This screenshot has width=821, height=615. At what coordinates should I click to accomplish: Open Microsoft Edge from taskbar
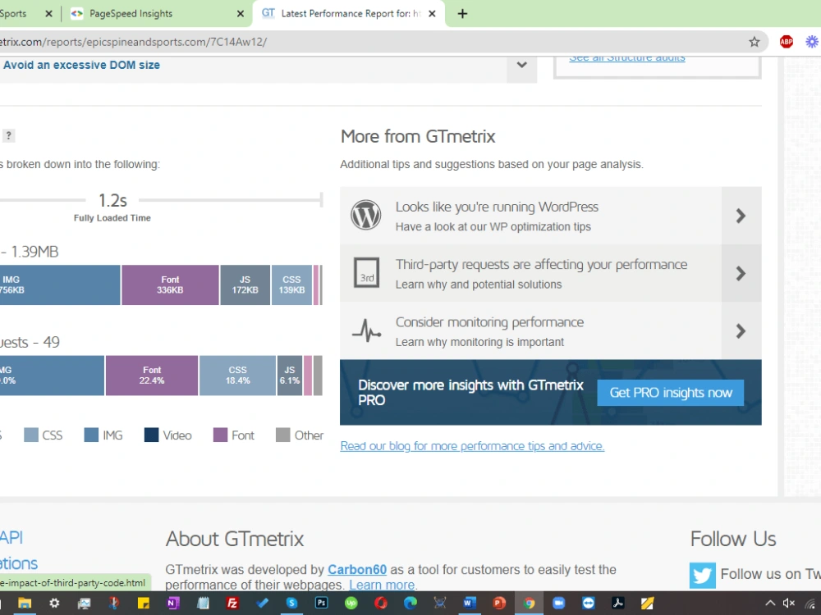pos(410,603)
